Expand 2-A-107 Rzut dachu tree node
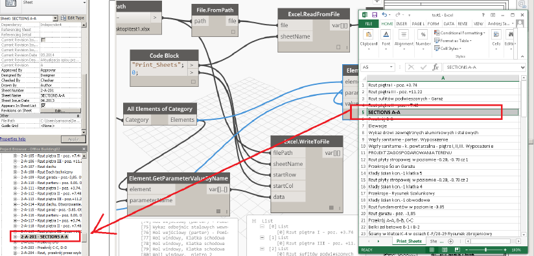The height and width of the screenshot is (256, 534). click(x=15, y=167)
